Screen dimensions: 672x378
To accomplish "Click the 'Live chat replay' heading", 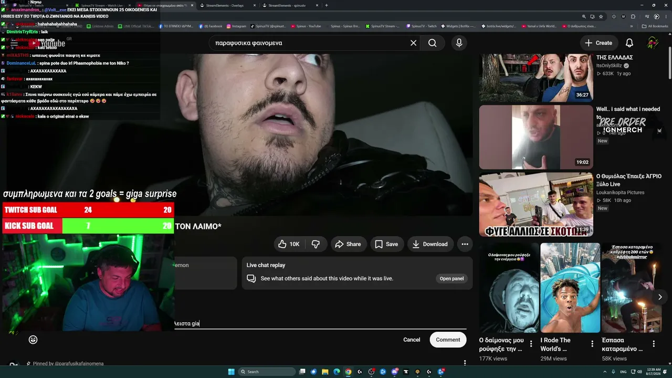I will 266,265.
